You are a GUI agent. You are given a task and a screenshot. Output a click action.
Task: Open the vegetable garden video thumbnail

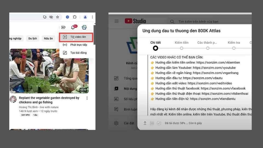point(49,71)
